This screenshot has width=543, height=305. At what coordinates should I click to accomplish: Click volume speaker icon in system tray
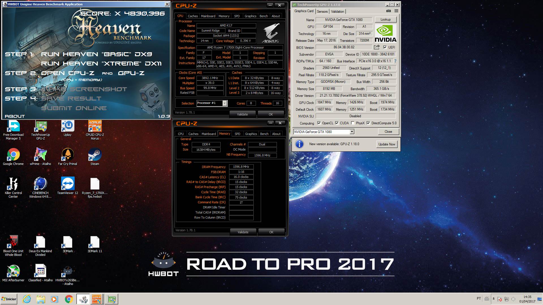(513, 299)
